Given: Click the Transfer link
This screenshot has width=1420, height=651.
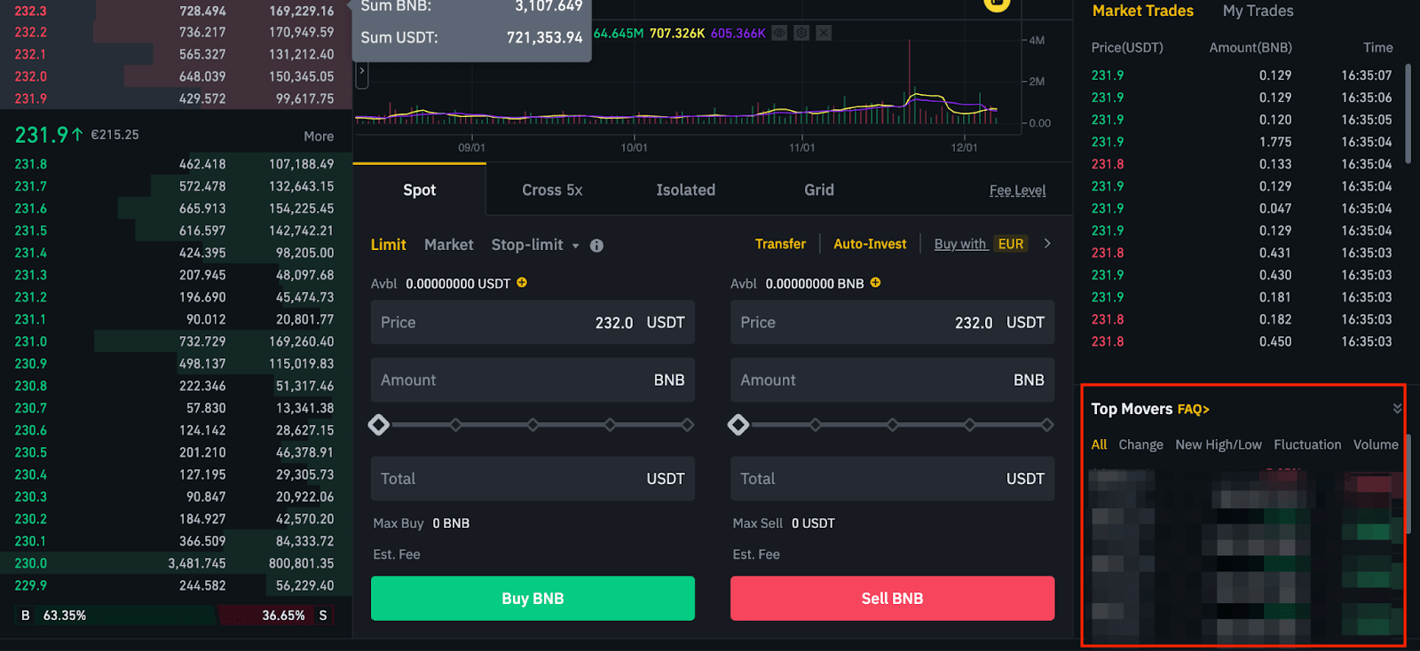Looking at the screenshot, I should [x=781, y=244].
